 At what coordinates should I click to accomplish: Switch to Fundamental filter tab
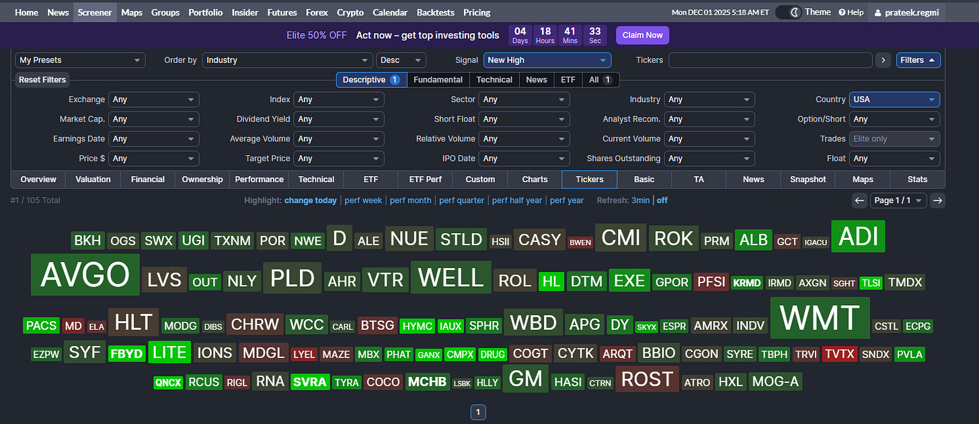[438, 79]
